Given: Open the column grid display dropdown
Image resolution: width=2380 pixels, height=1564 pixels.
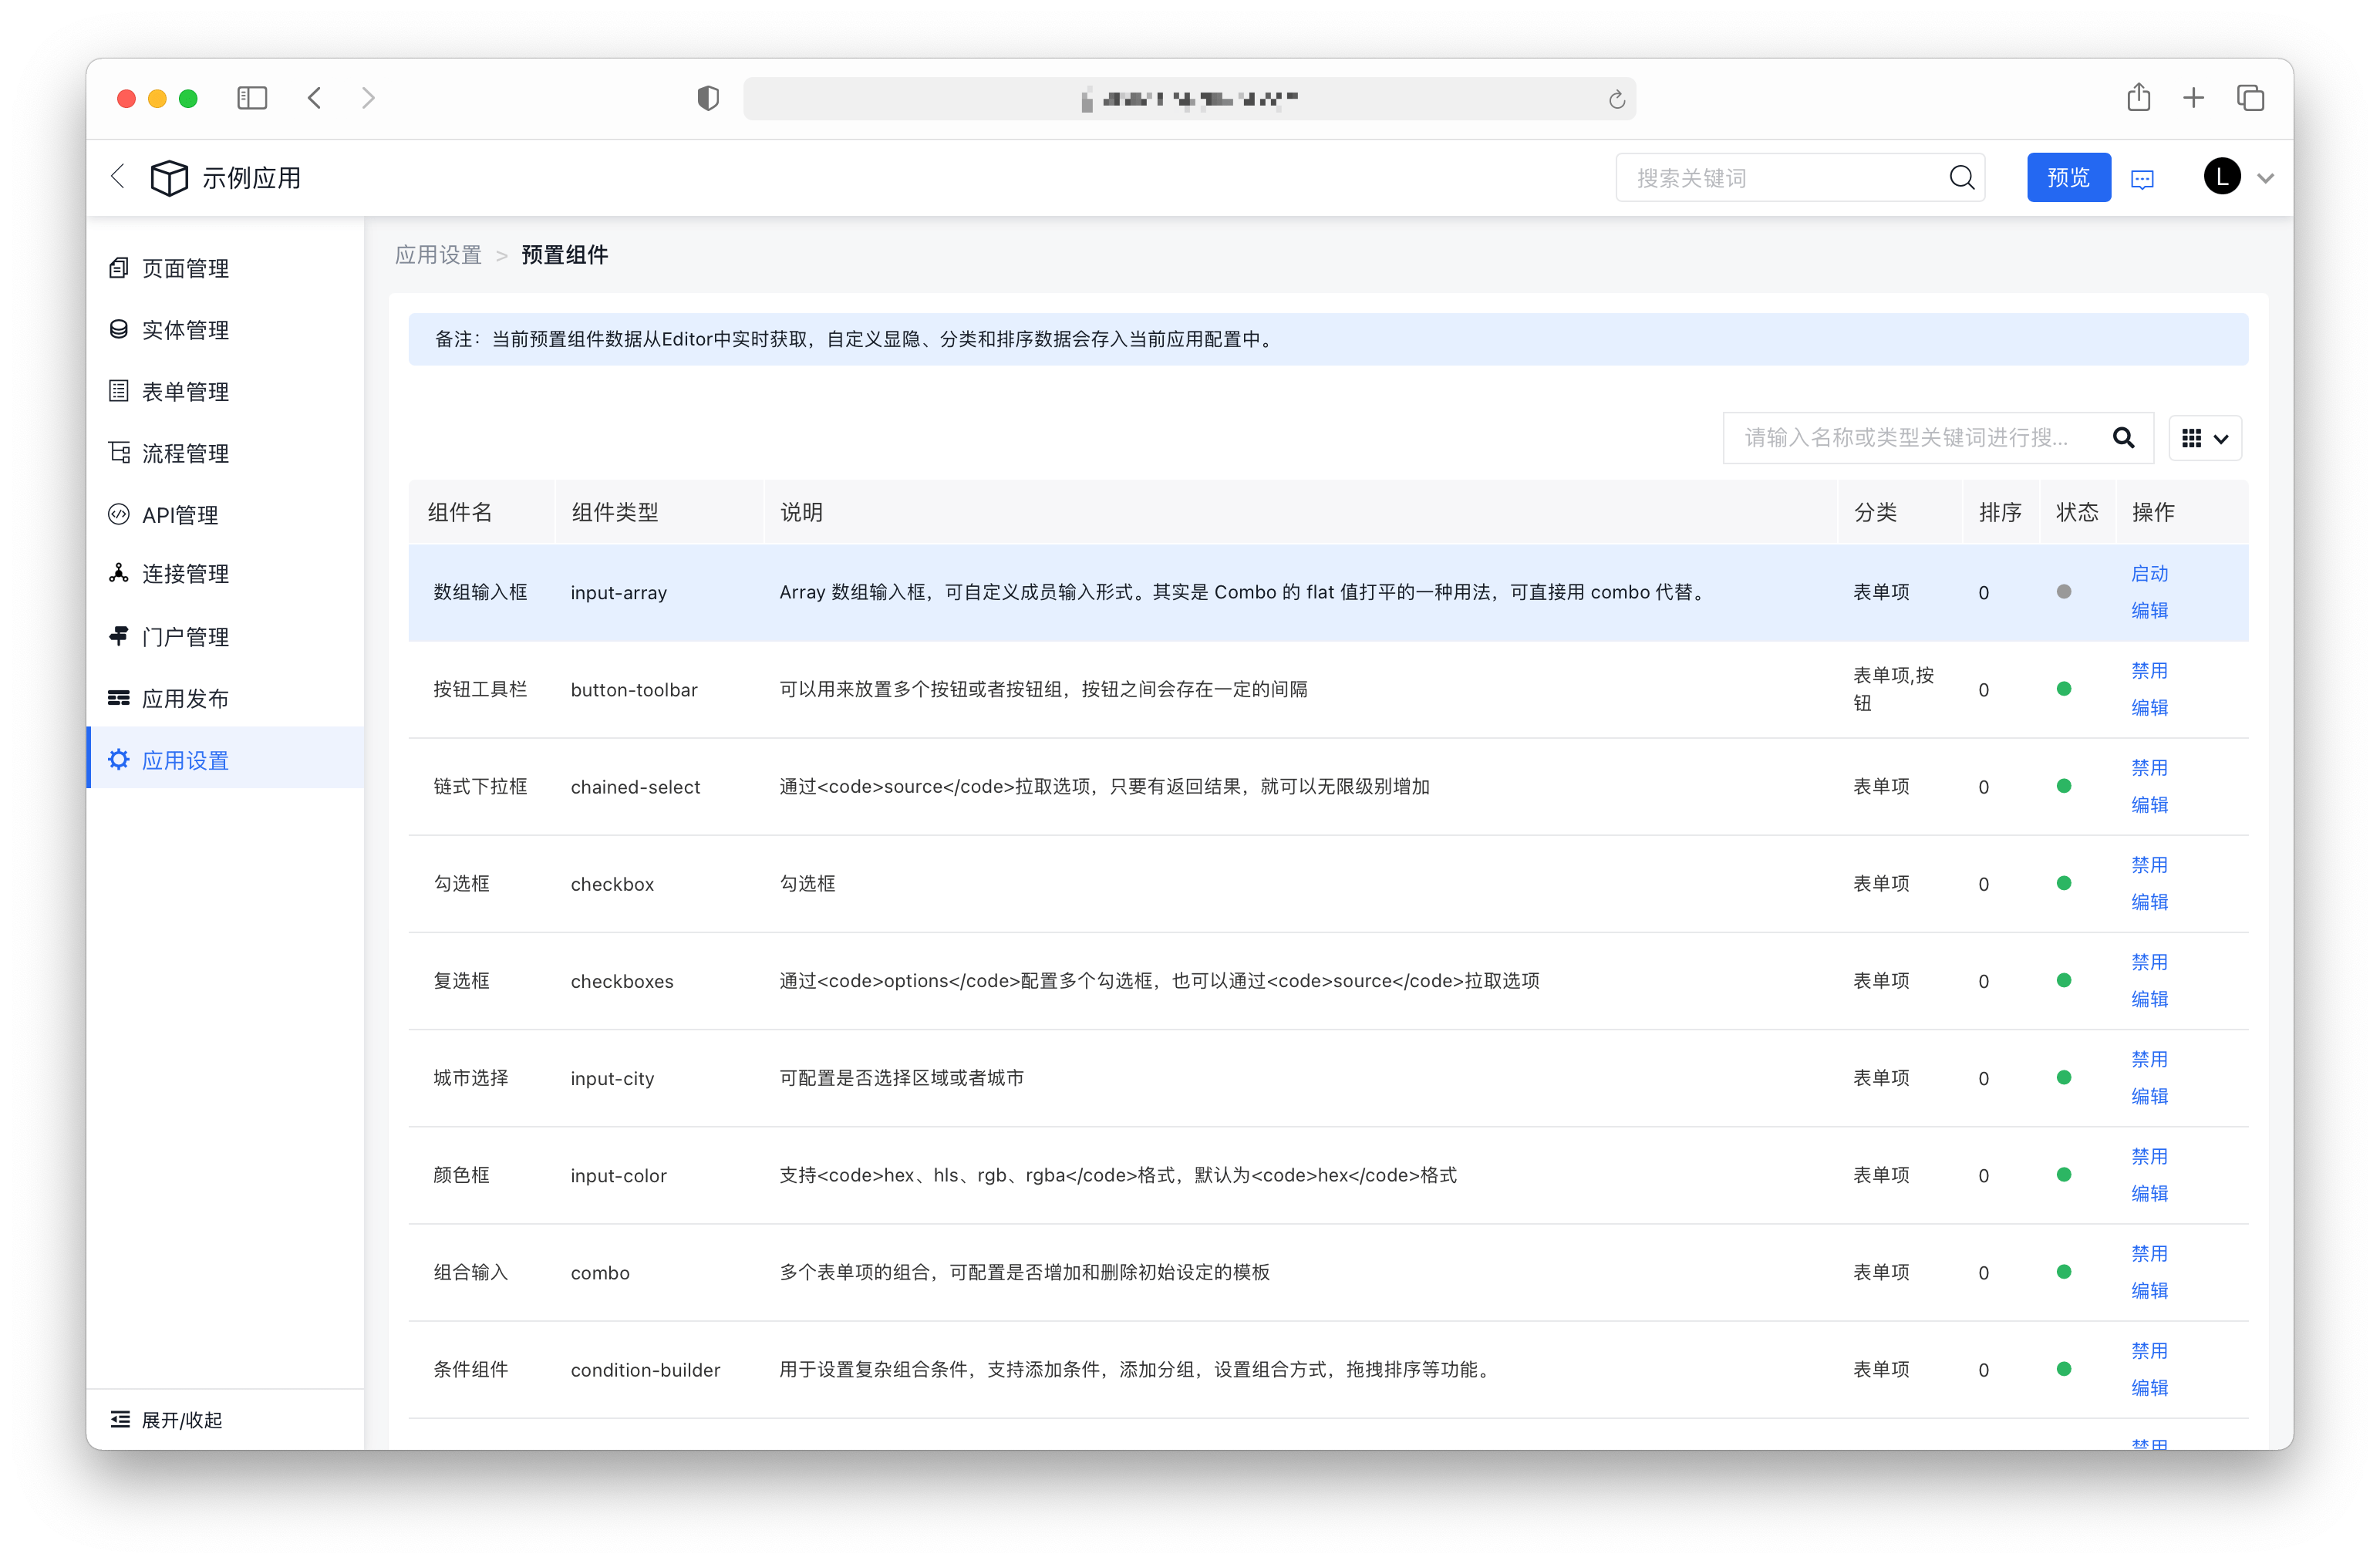Looking at the screenshot, I should click(x=2205, y=438).
